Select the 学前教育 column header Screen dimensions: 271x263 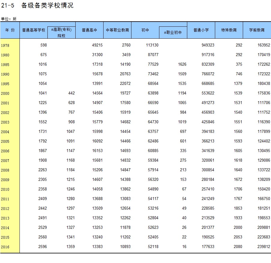point(257,30)
